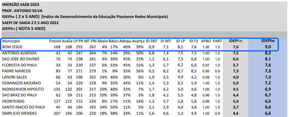
Task: Select FLORESTA DO PIAUI row label
Action: (19, 65)
